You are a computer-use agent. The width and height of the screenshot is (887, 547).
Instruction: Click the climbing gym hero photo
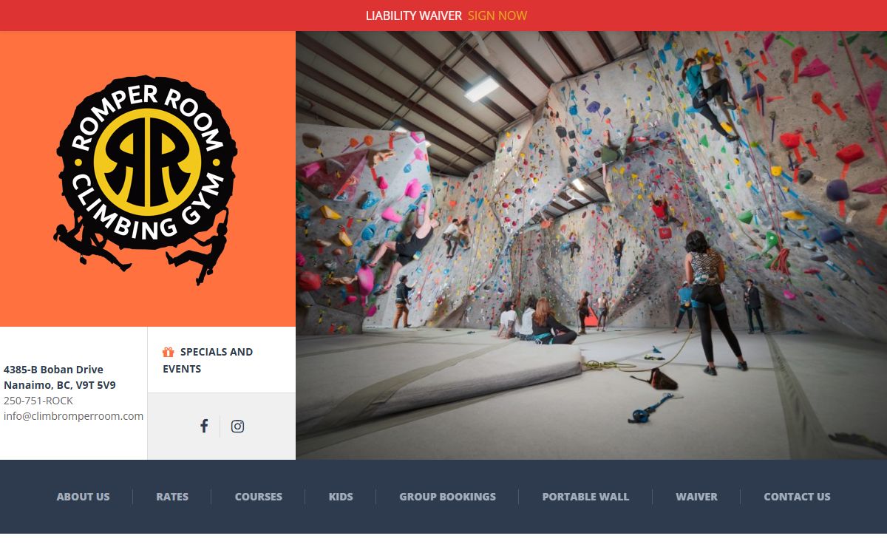coord(591,245)
